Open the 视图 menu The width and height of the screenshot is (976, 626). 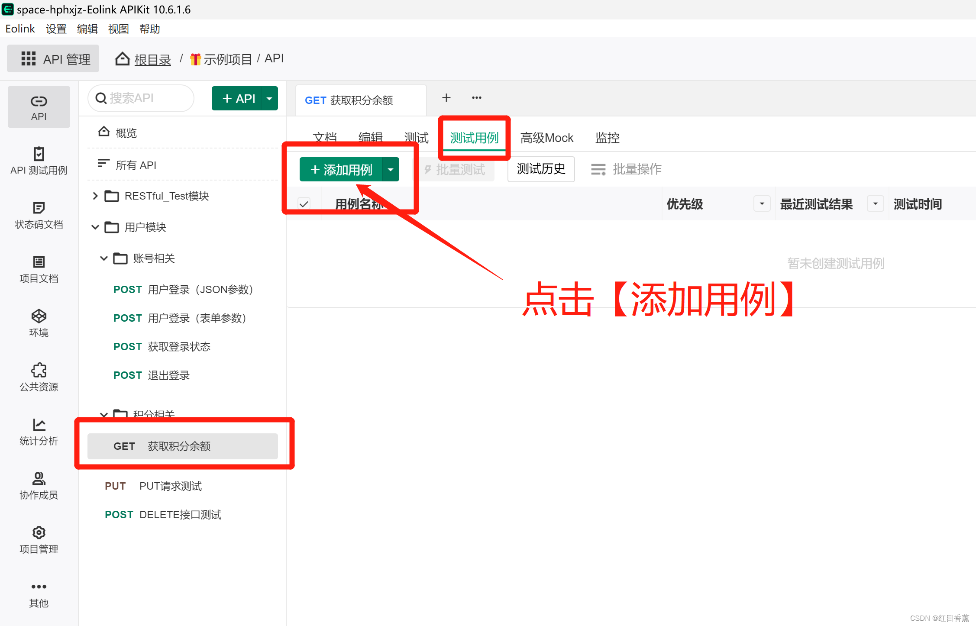pos(119,29)
